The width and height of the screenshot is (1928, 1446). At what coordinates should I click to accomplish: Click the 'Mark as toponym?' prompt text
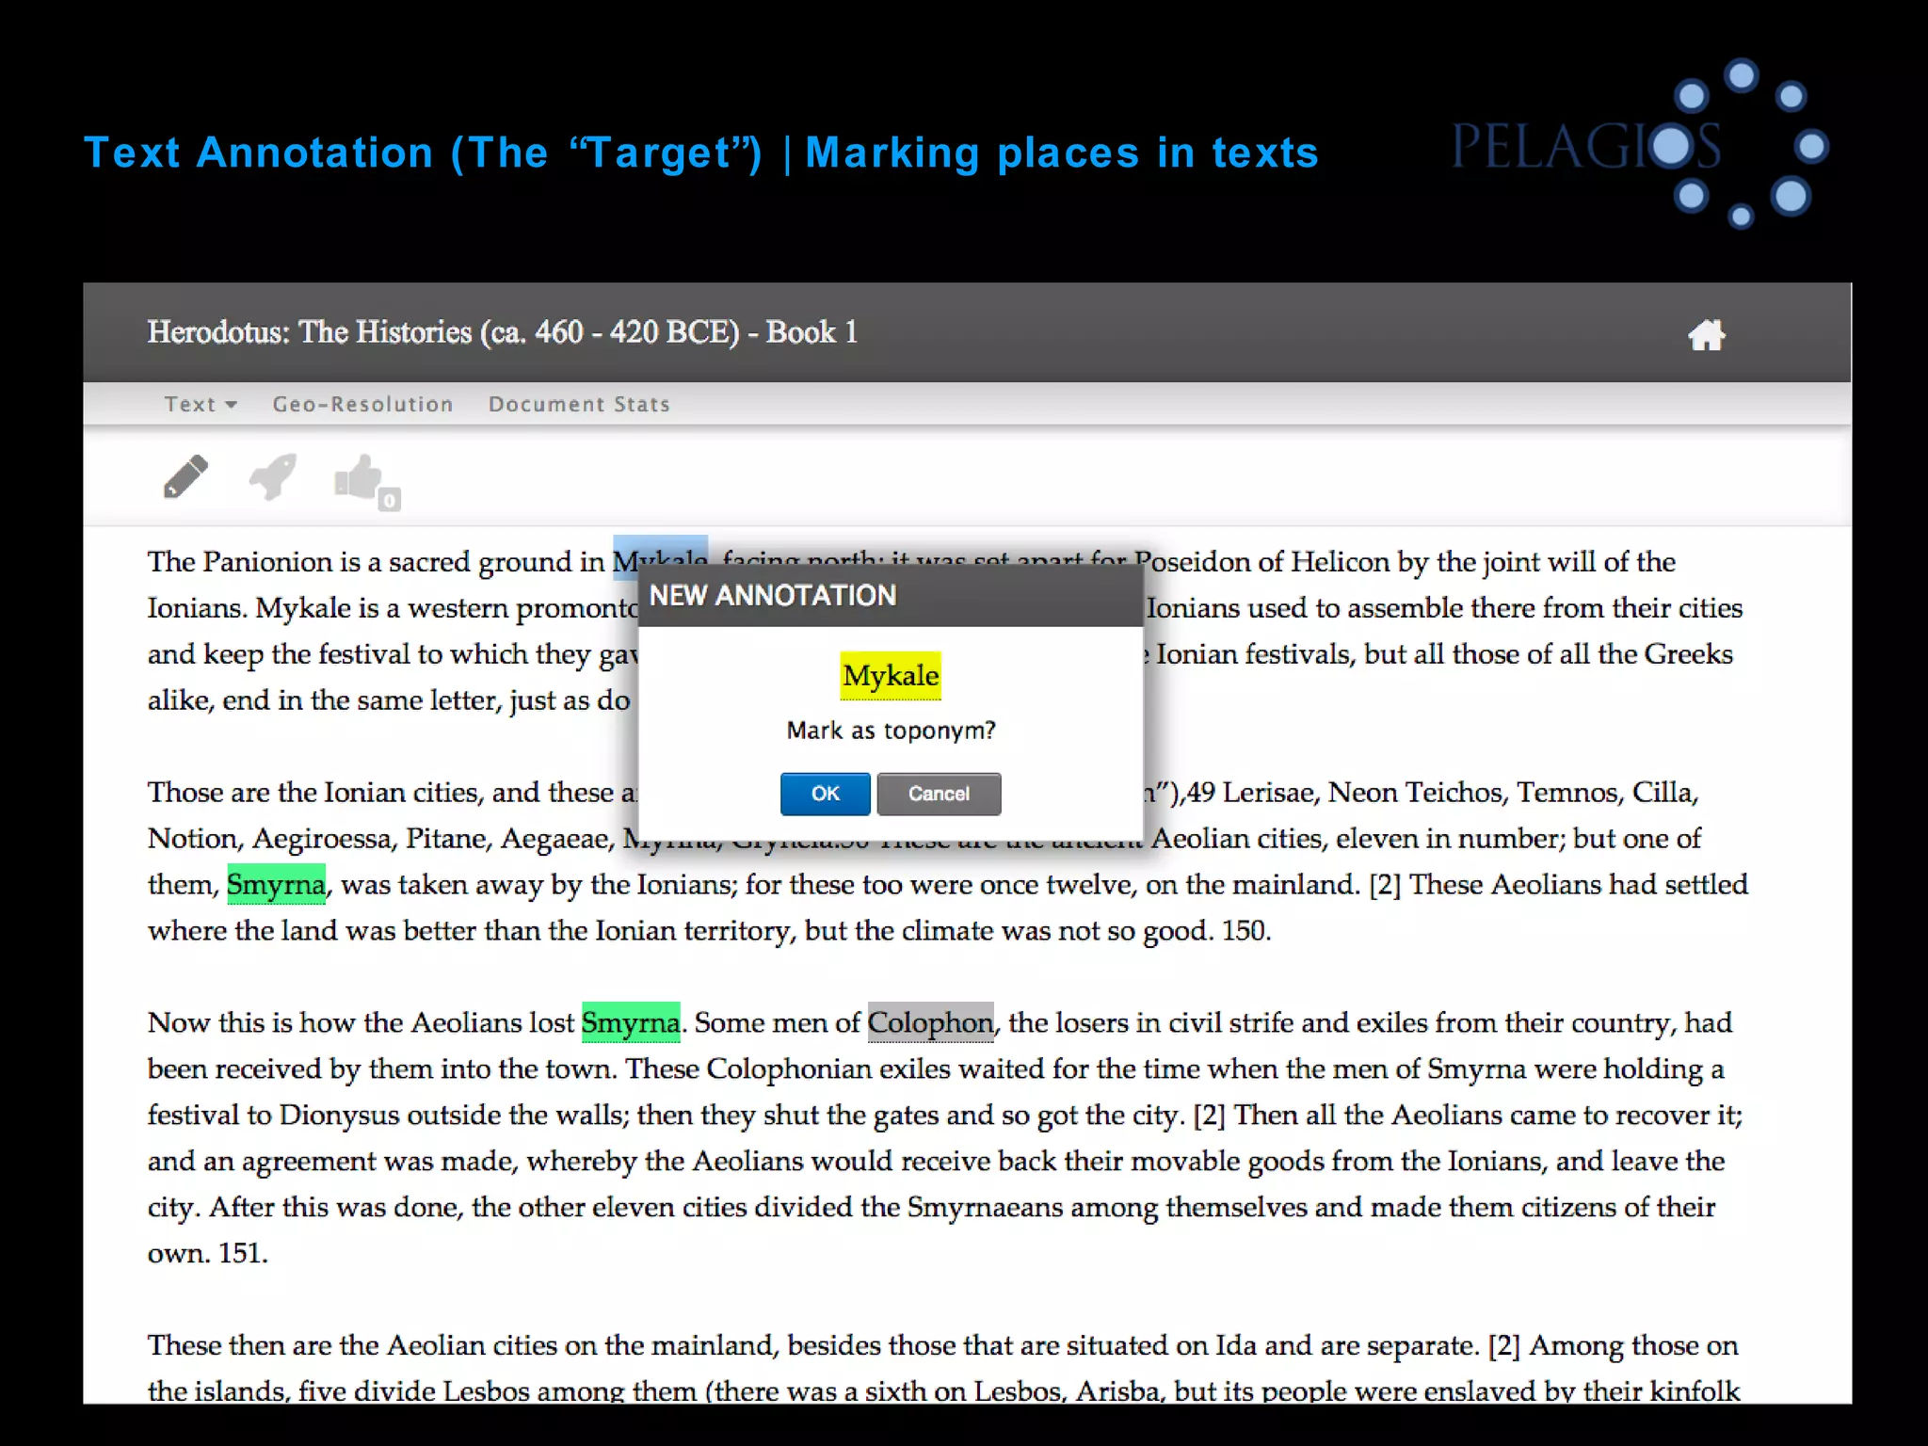pyautogui.click(x=891, y=731)
